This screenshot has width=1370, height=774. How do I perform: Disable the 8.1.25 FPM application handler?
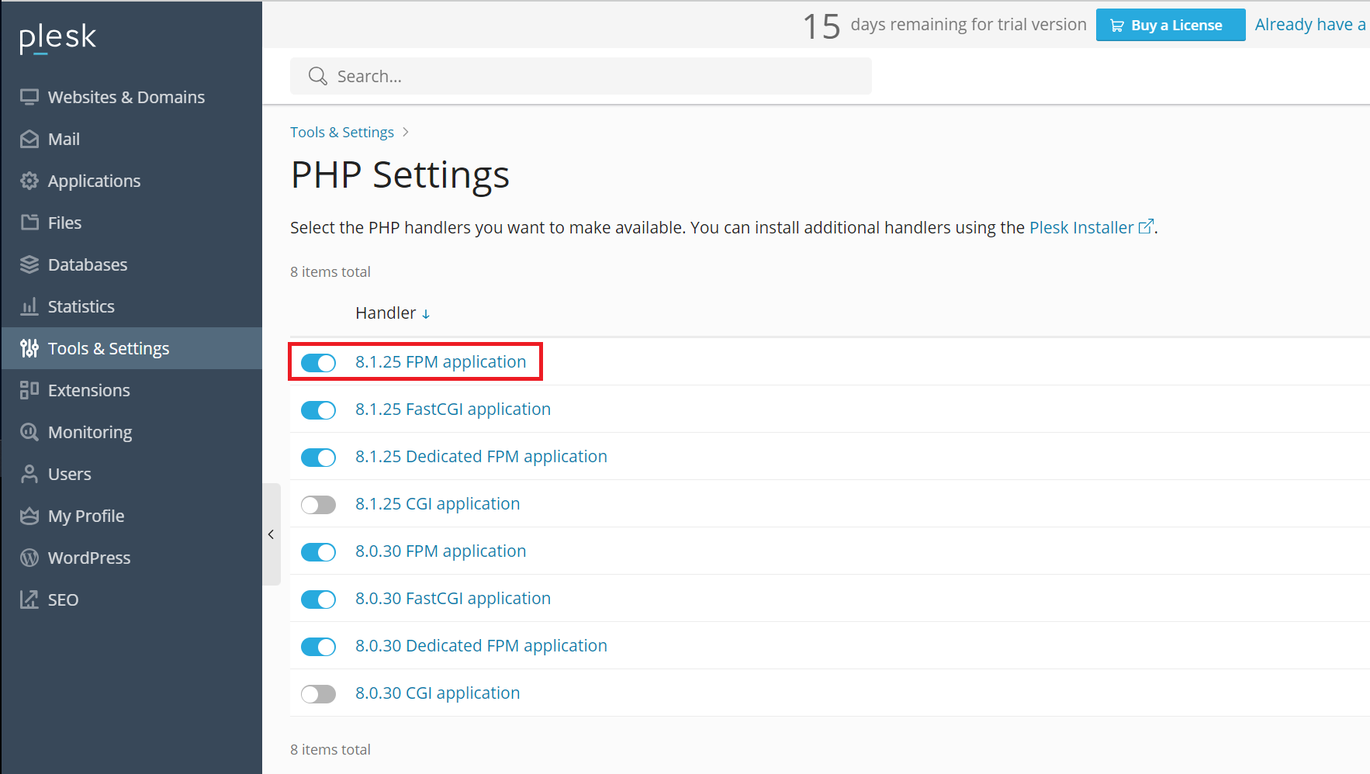click(x=318, y=363)
